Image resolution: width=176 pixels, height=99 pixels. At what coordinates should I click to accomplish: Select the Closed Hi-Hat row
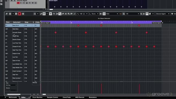point(23,46)
